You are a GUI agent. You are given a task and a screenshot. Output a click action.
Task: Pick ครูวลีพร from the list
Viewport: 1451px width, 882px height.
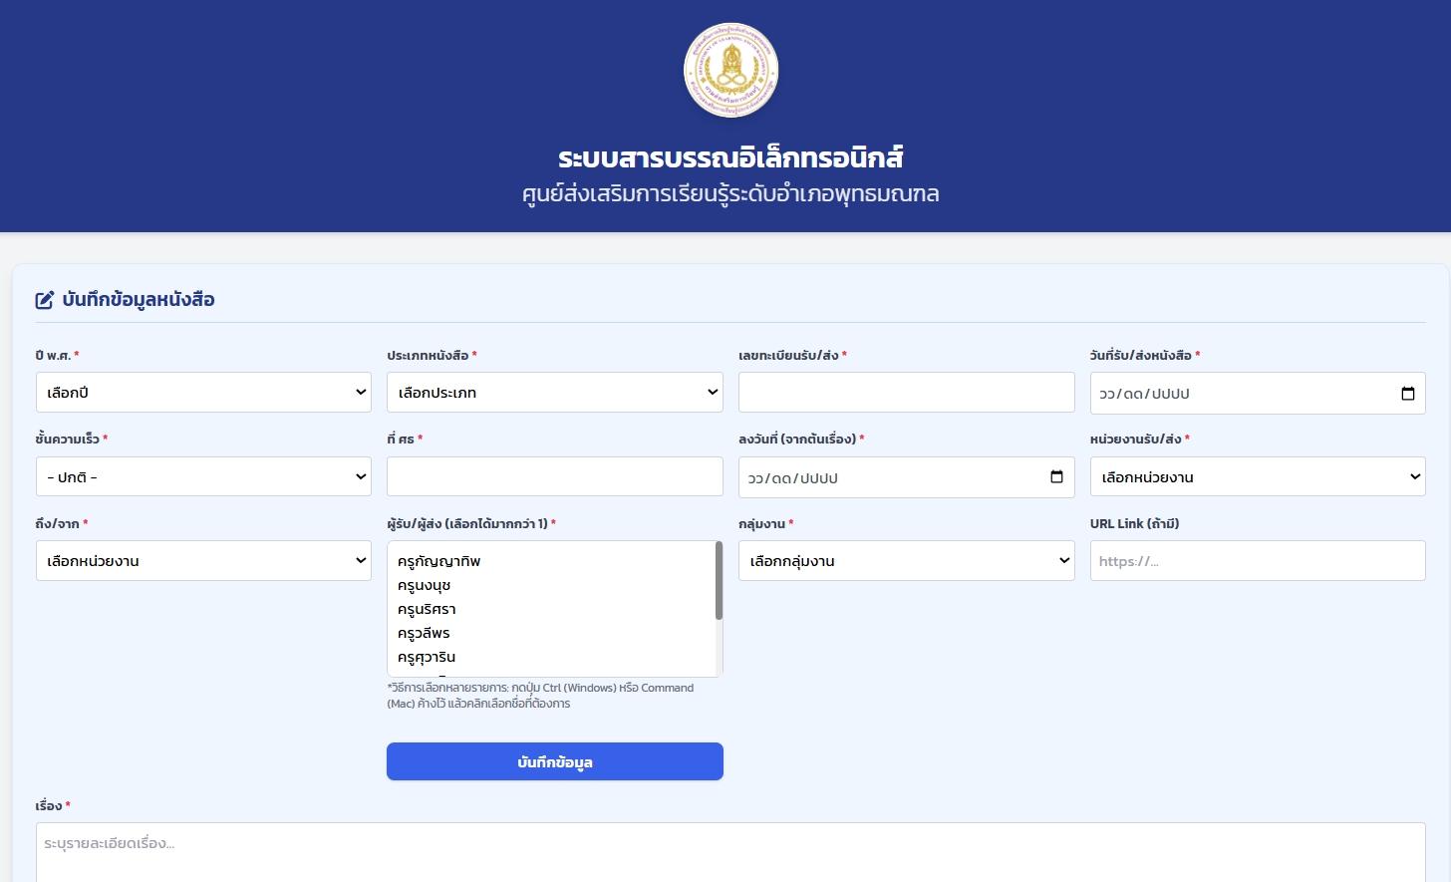[424, 633]
